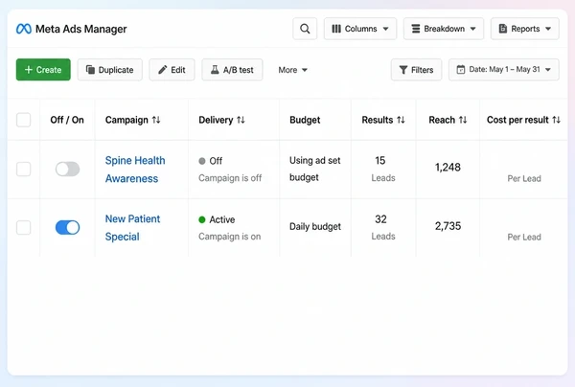Click the plus icon in Create
Screen dimensions: 575x387
29,70
